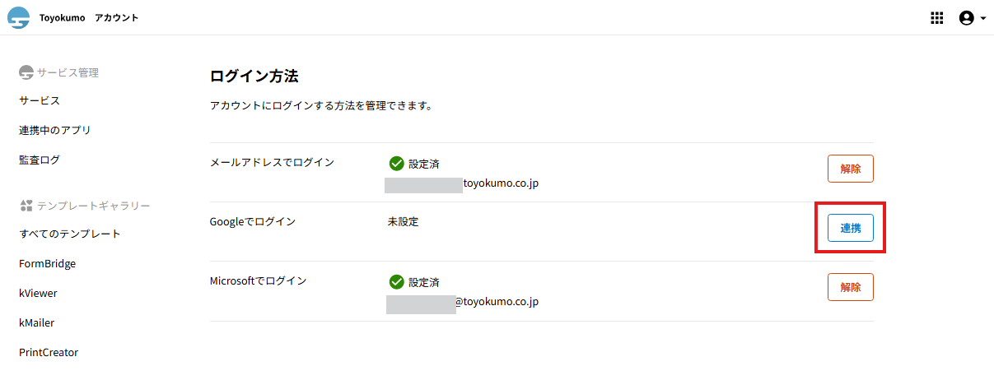The width and height of the screenshot is (994, 380).
Task: Select PrintCreator templates
Action: pos(49,352)
